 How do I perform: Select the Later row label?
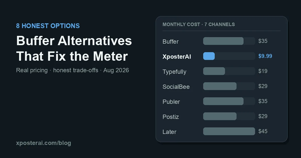coord(169,132)
